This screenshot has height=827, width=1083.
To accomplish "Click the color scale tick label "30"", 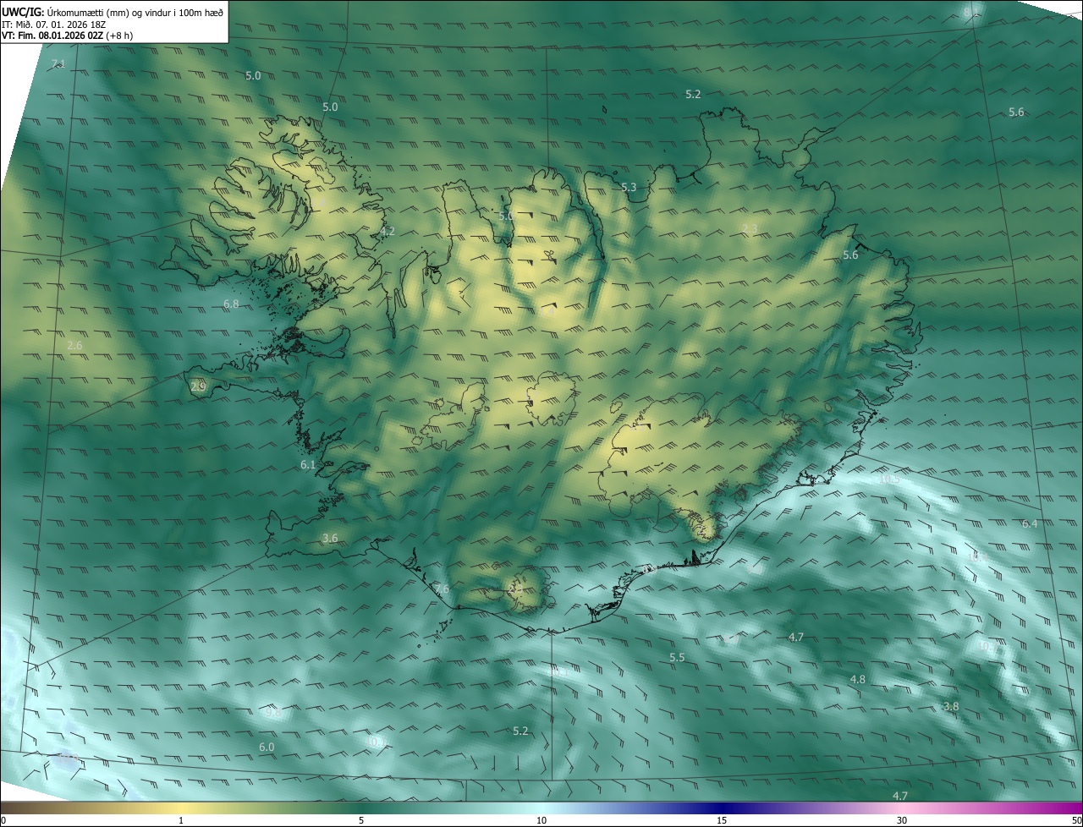I will 902,820.
